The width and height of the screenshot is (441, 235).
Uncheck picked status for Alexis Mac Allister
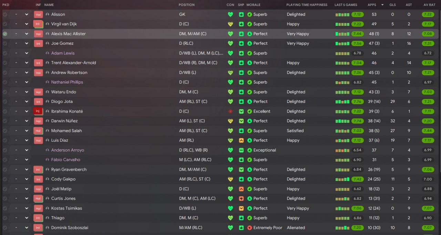[5, 34]
